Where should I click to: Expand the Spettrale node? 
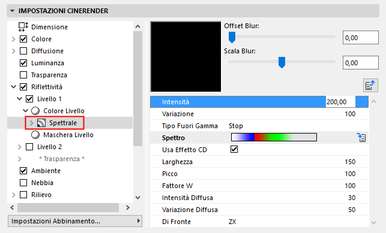click(31, 123)
